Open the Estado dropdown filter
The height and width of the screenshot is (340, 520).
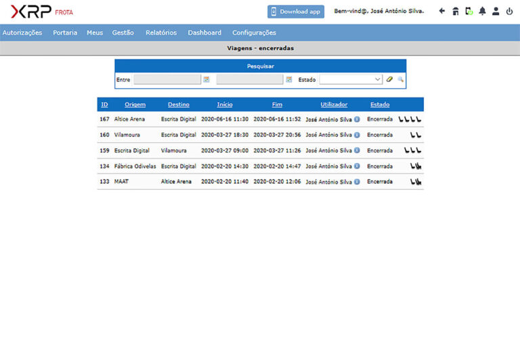tap(351, 79)
